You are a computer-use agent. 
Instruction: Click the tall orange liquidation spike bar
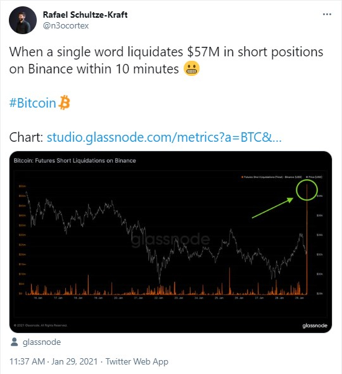pos(307,239)
